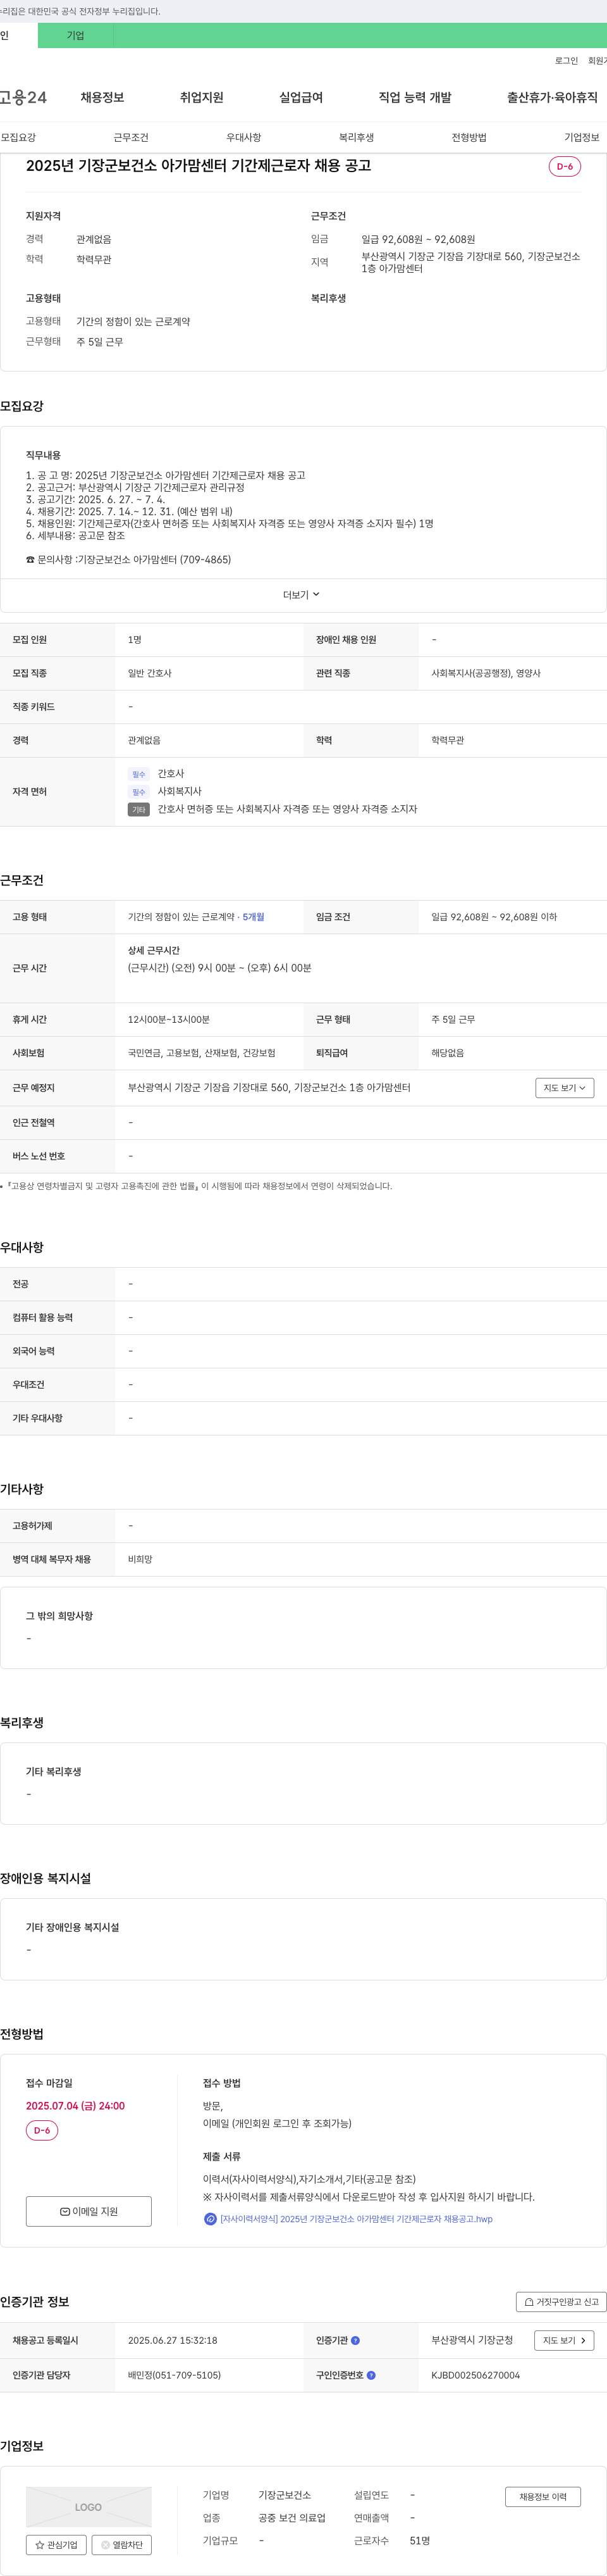Click contact 배민정(051-709-5105)
Viewport: 607px width, 2576px height.
[175, 2375]
